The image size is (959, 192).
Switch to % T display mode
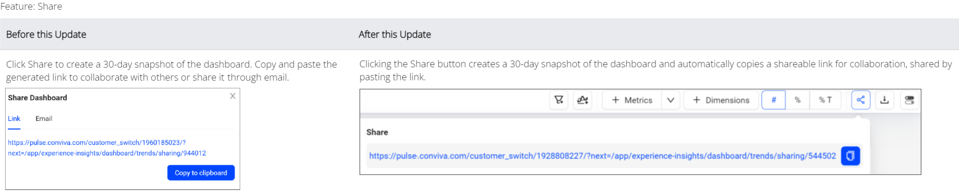(825, 100)
